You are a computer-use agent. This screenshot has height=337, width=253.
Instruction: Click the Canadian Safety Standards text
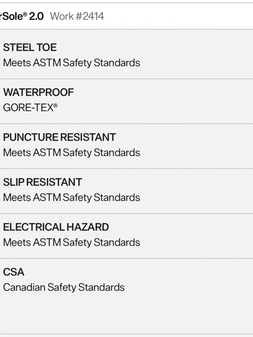point(64,287)
